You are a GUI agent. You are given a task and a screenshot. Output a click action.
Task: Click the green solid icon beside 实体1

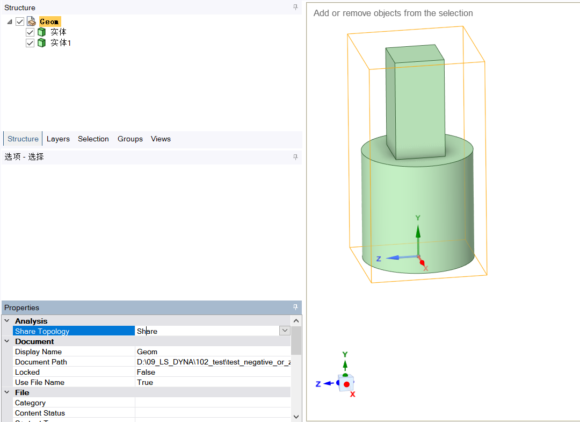tap(41, 43)
